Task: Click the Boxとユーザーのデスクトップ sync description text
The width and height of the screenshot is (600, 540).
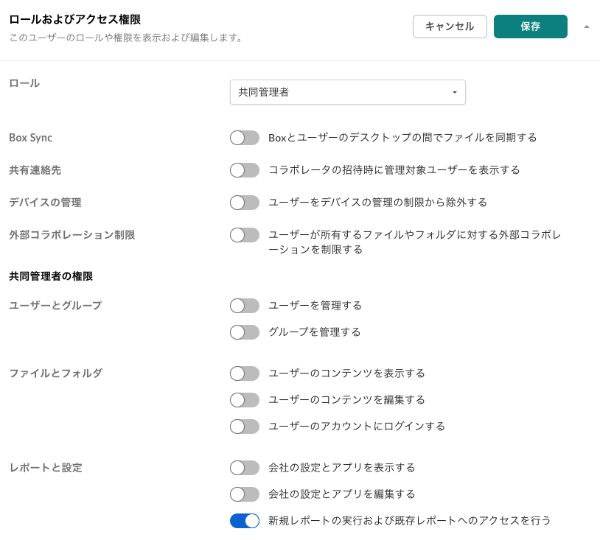Action: [x=402, y=138]
